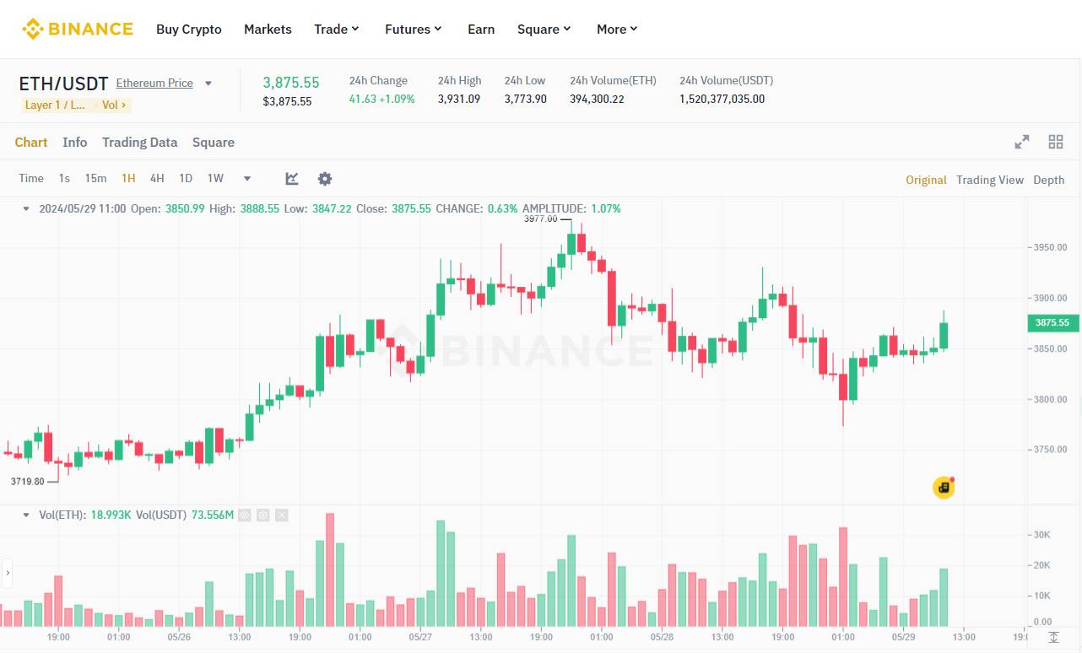The height and width of the screenshot is (653, 1082).
Task: Switch to the Info tab
Action: pyautogui.click(x=75, y=142)
